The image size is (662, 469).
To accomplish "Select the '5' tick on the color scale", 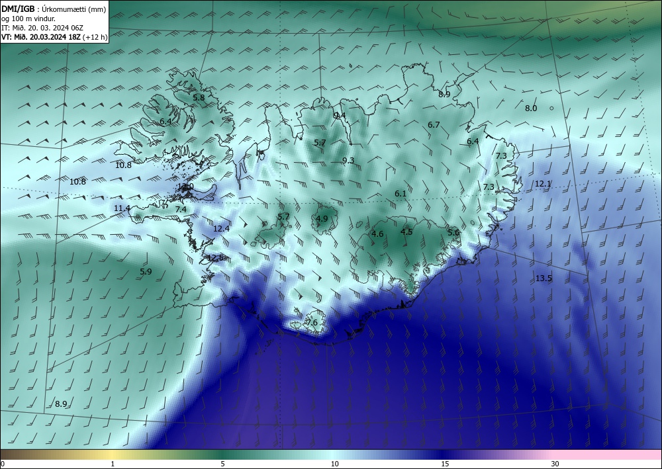I will (222, 464).
